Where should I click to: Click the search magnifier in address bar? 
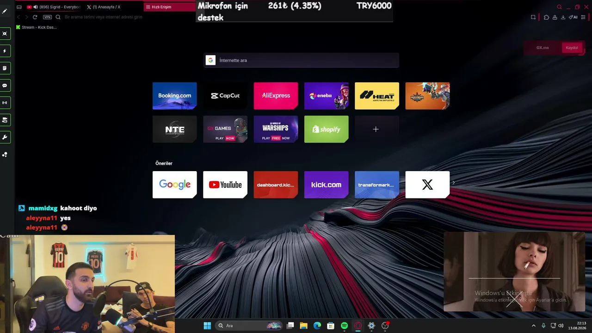pos(58,17)
